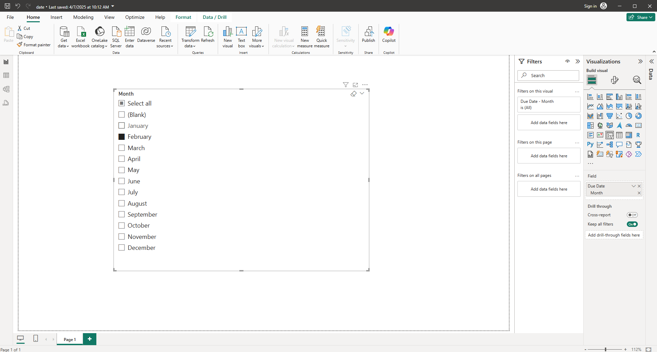Click Sign in
The width and height of the screenshot is (657, 352).
595,6
